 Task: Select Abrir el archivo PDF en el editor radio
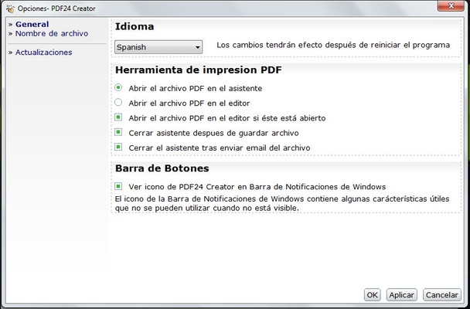coord(118,103)
